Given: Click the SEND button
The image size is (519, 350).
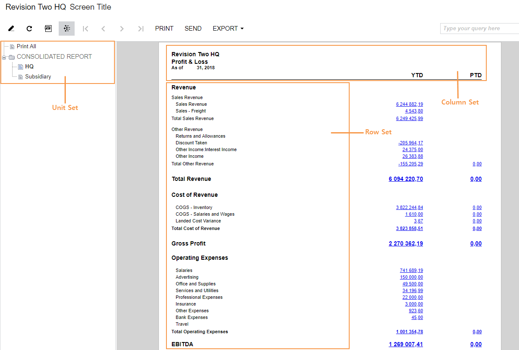Looking at the screenshot, I should tap(193, 29).
